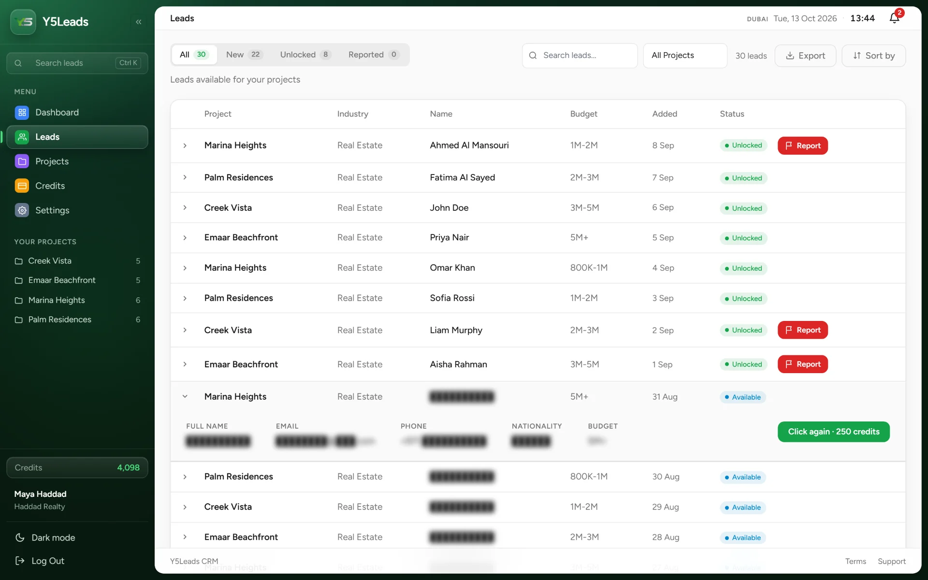Viewport: 928px width, 580px height.
Task: Export the leads list
Action: (x=805, y=56)
